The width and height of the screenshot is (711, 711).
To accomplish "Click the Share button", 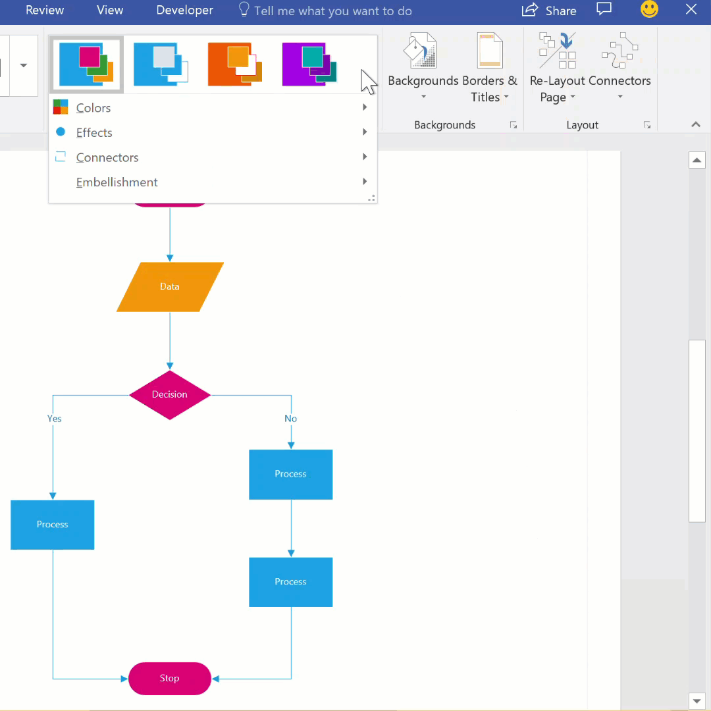I will [550, 11].
